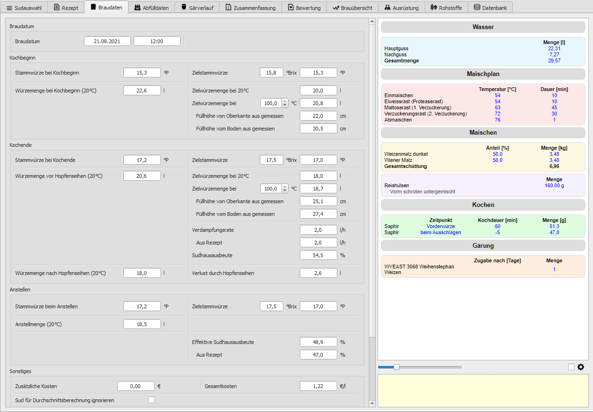Decrease Kochende temperature with down arrow
593x412 pixels.
tap(285, 191)
